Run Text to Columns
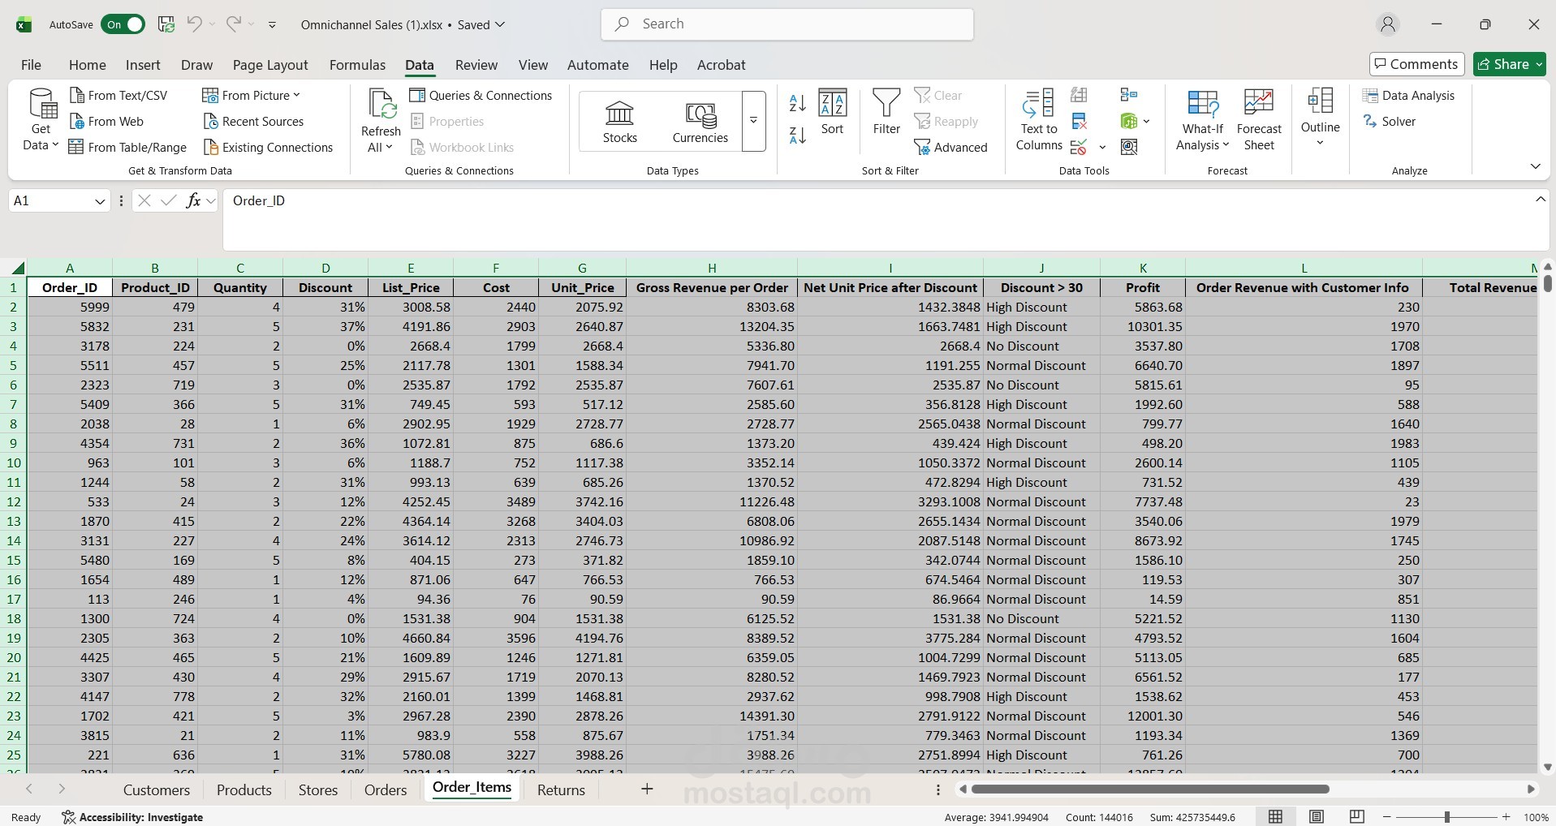Viewport: 1556px width, 826px height. 1038,120
